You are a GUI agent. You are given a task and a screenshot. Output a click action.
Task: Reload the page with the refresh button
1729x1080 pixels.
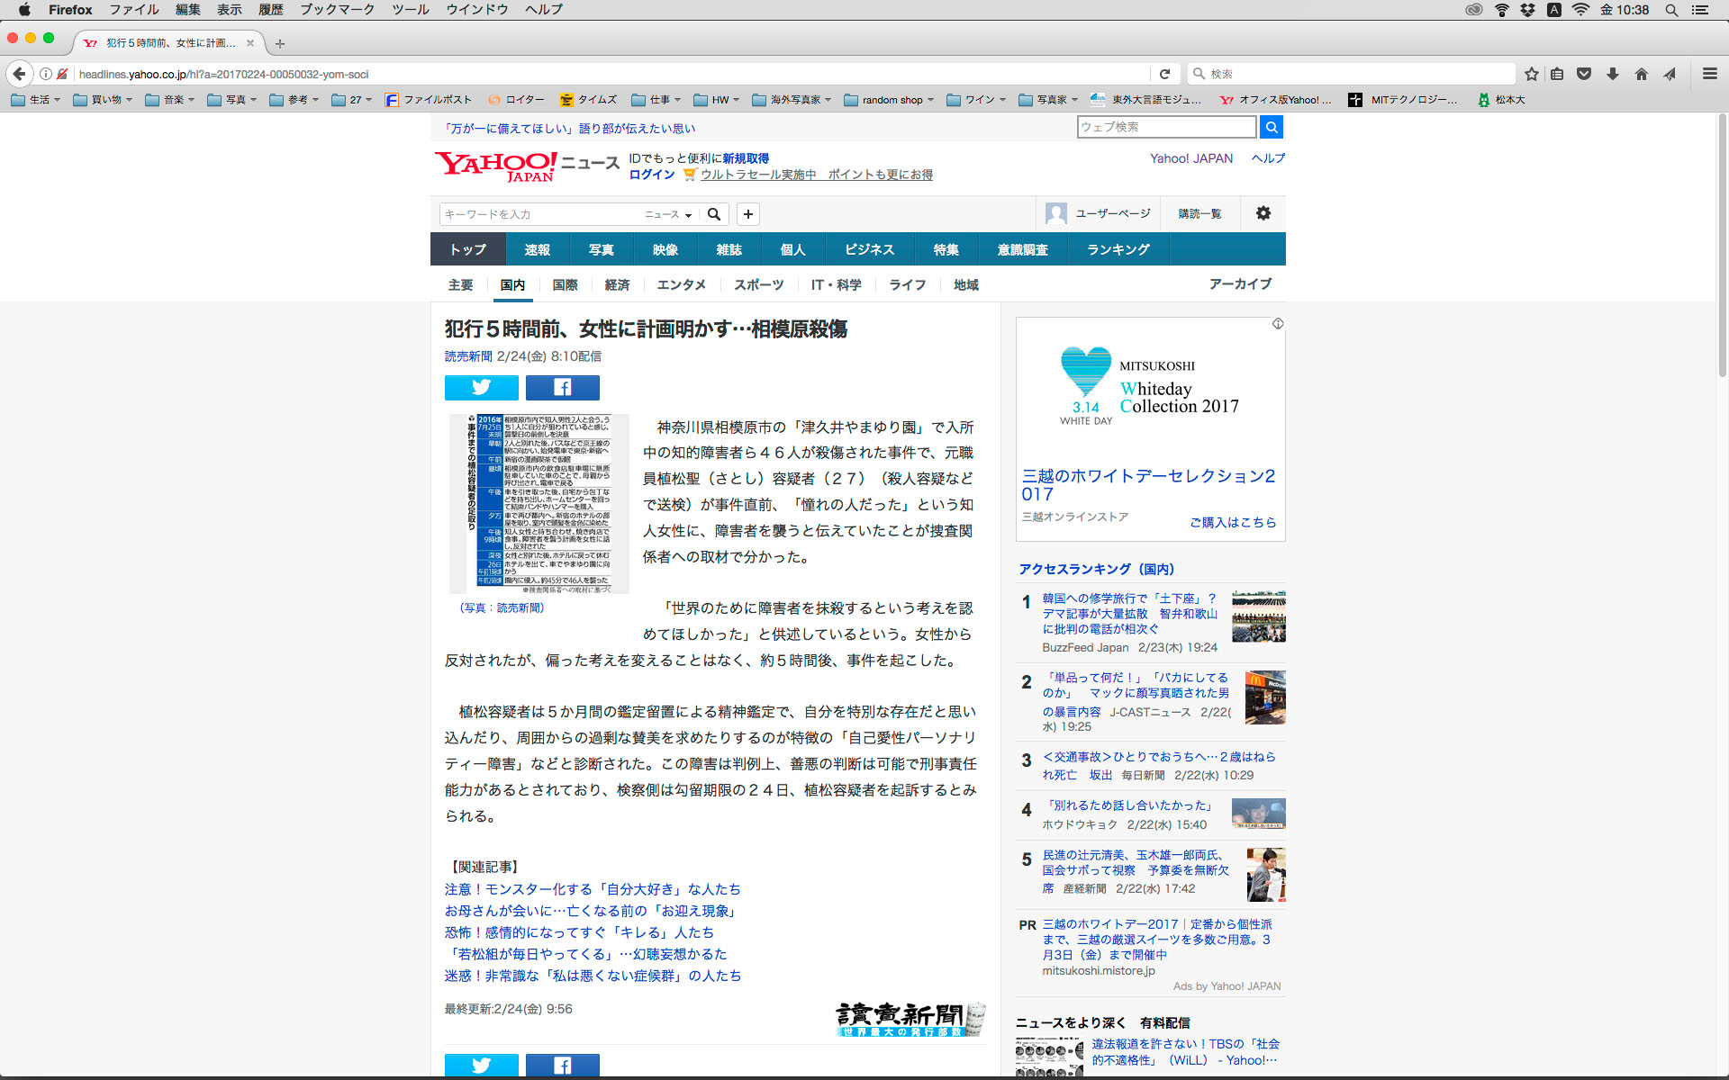coord(1164,74)
